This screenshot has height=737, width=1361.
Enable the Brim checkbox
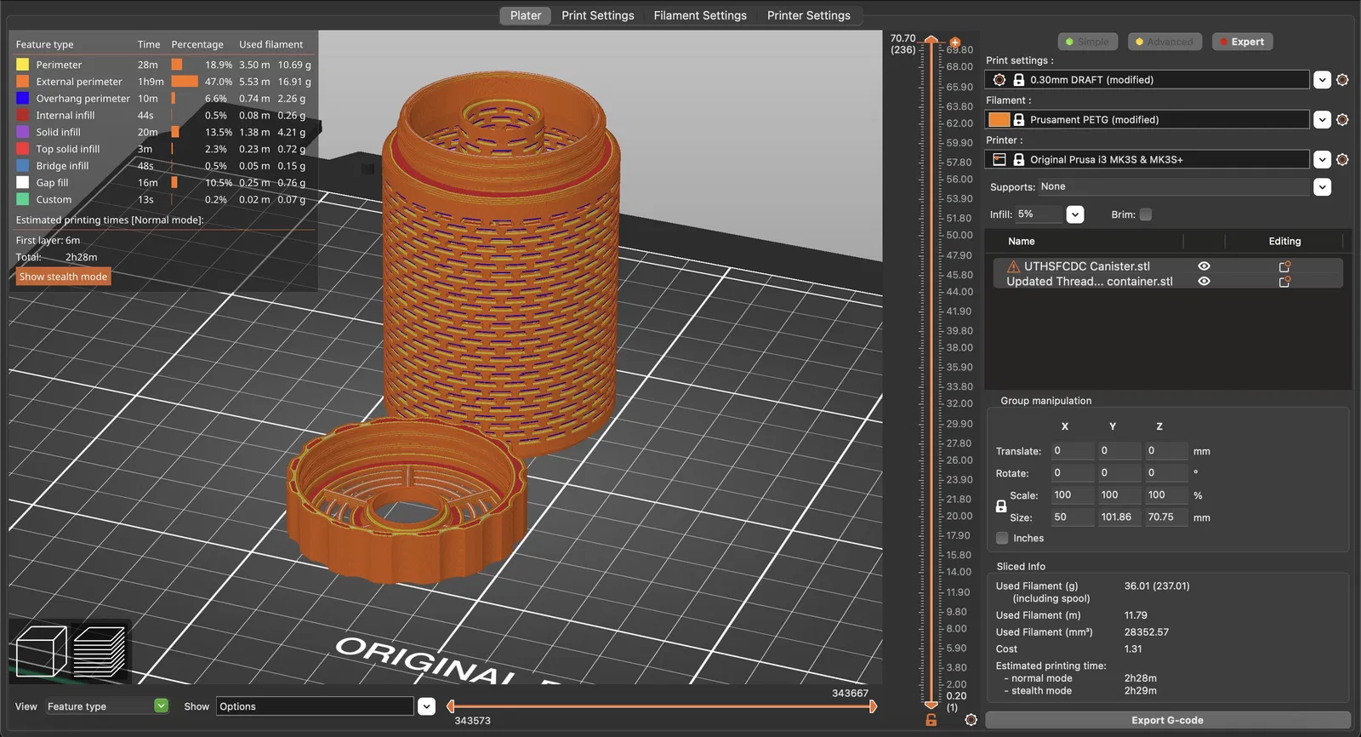(x=1146, y=214)
